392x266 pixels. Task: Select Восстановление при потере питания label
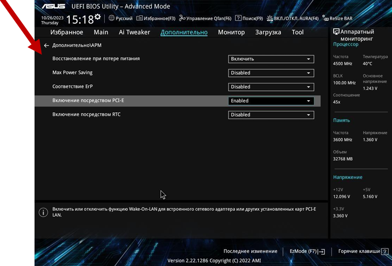tap(96, 59)
